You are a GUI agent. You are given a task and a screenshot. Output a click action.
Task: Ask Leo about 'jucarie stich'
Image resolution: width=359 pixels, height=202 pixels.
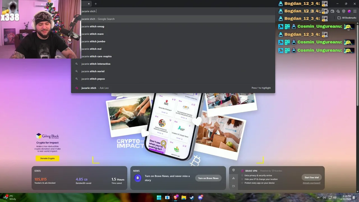[173, 88]
